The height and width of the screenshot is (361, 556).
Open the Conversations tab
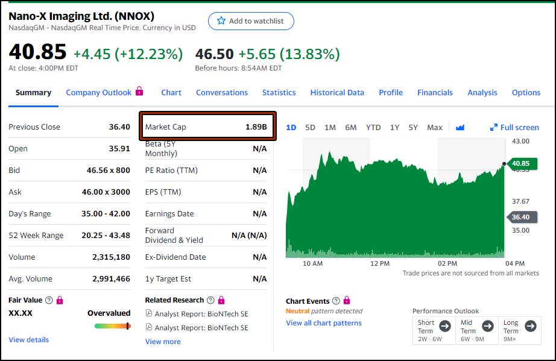coord(222,92)
